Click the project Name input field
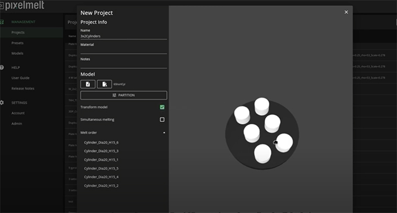The width and height of the screenshot is (397, 213). tap(124, 36)
